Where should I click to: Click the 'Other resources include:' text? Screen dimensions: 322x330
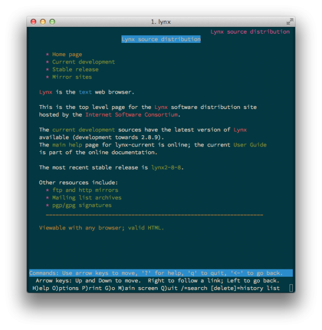79,183
